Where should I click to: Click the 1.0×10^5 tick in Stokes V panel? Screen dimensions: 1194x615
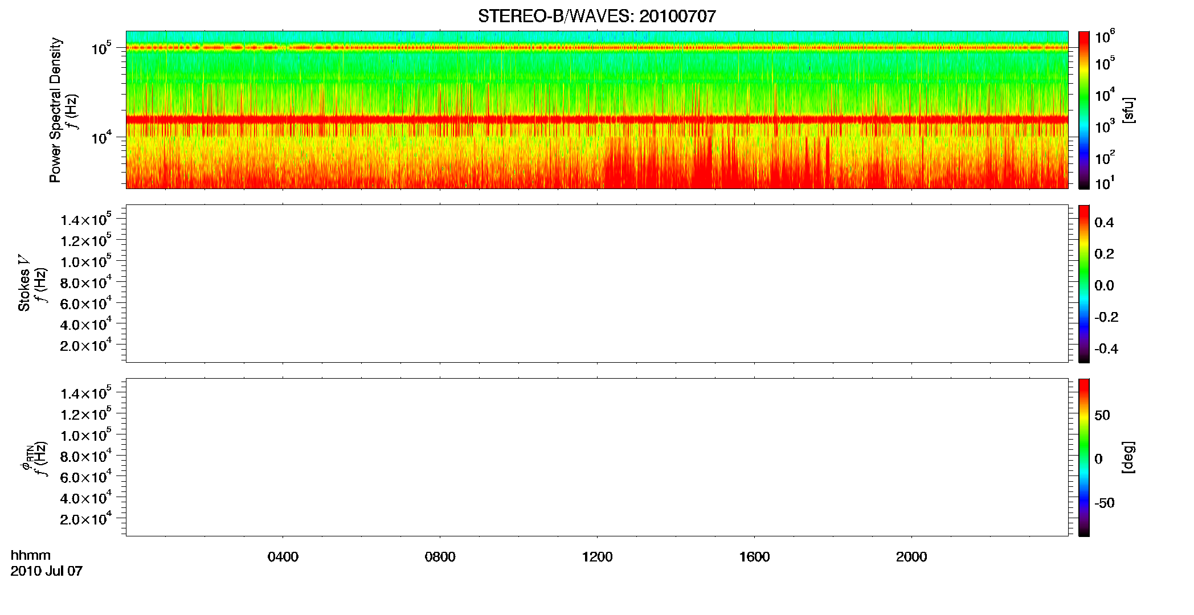[86, 261]
